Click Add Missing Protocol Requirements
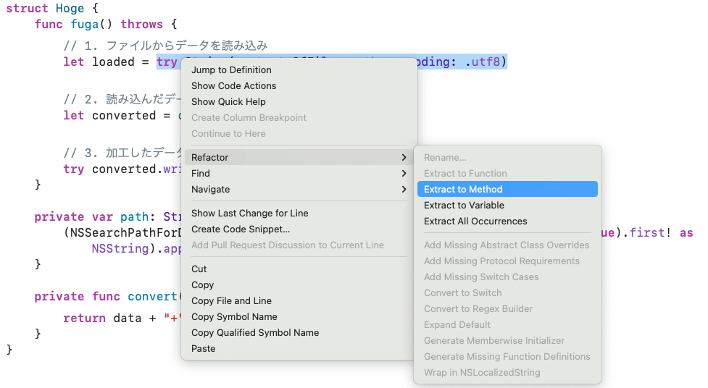708x388 pixels. pos(507,261)
